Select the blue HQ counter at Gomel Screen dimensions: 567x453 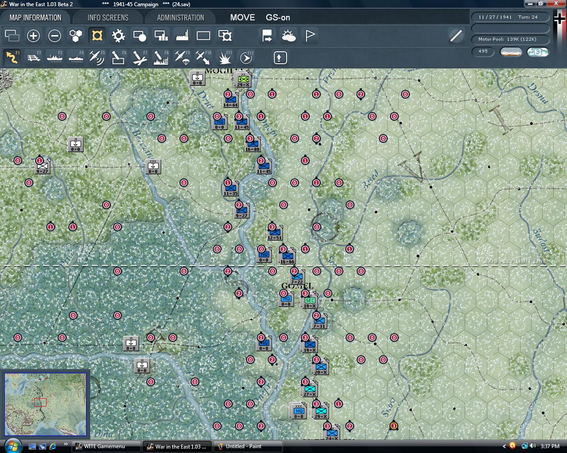286,299
